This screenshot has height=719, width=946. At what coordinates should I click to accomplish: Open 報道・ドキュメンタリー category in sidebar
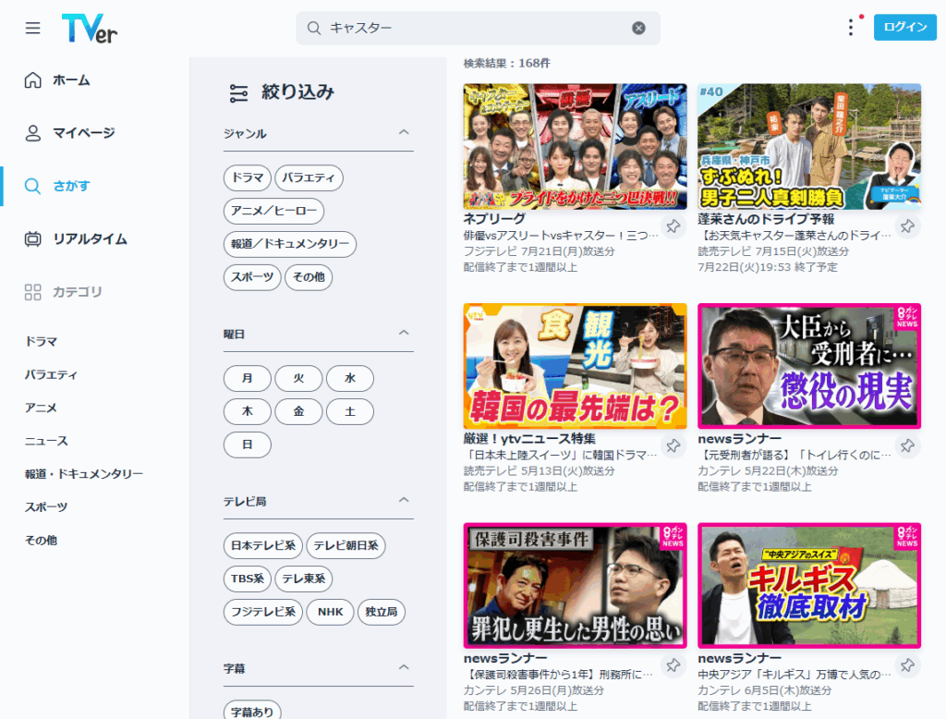(84, 474)
